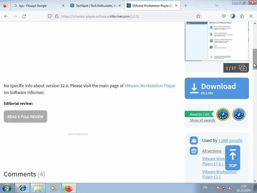Open the blue circular extension icon in toolbar
This screenshot has height=193, width=257.
coord(233,16)
